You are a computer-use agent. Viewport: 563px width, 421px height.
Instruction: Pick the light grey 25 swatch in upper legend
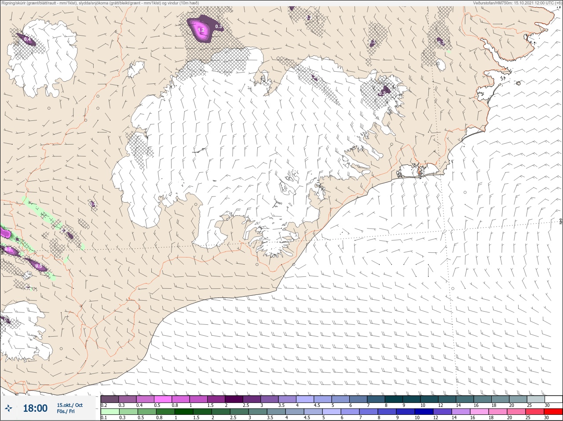[x=535, y=399]
